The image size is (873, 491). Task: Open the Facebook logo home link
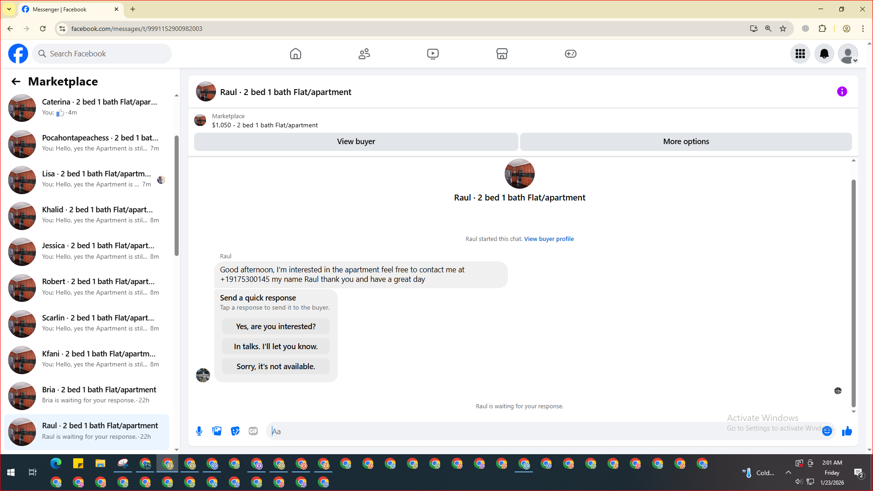point(18,54)
